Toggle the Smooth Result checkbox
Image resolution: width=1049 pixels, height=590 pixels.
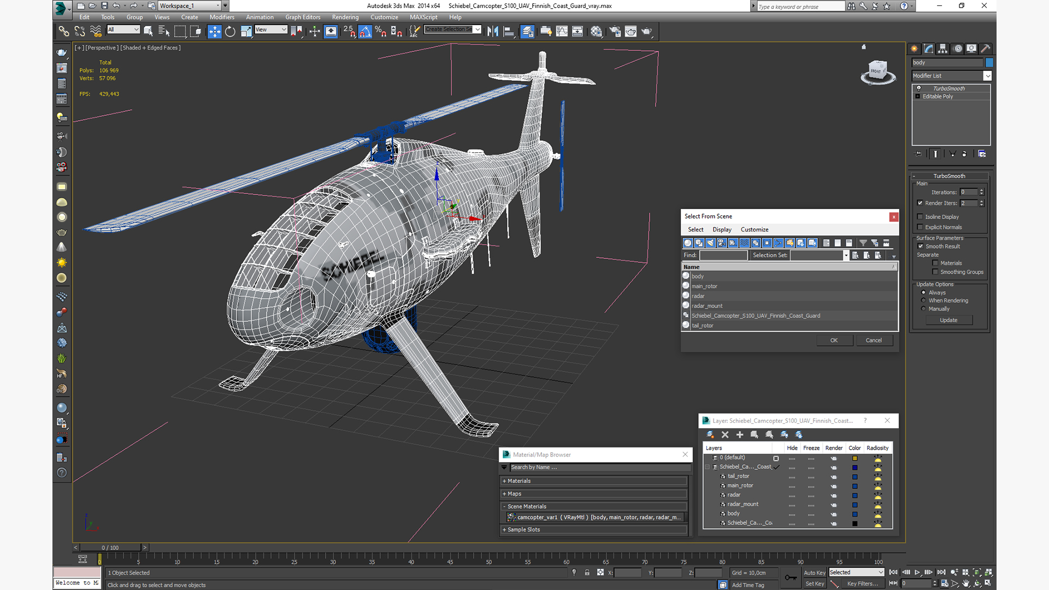921,246
